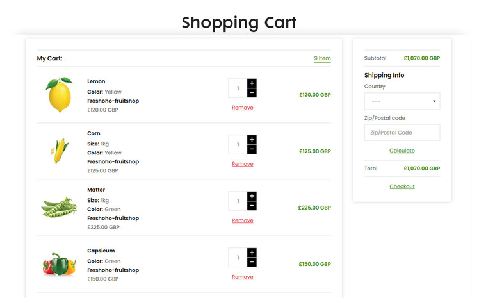The width and height of the screenshot is (479, 298).
Task: Decrease Capsicum quantity with minus button
Action: click(252, 262)
